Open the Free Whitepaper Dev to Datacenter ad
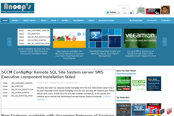This screenshot has width=174, height=116. tap(139, 110)
